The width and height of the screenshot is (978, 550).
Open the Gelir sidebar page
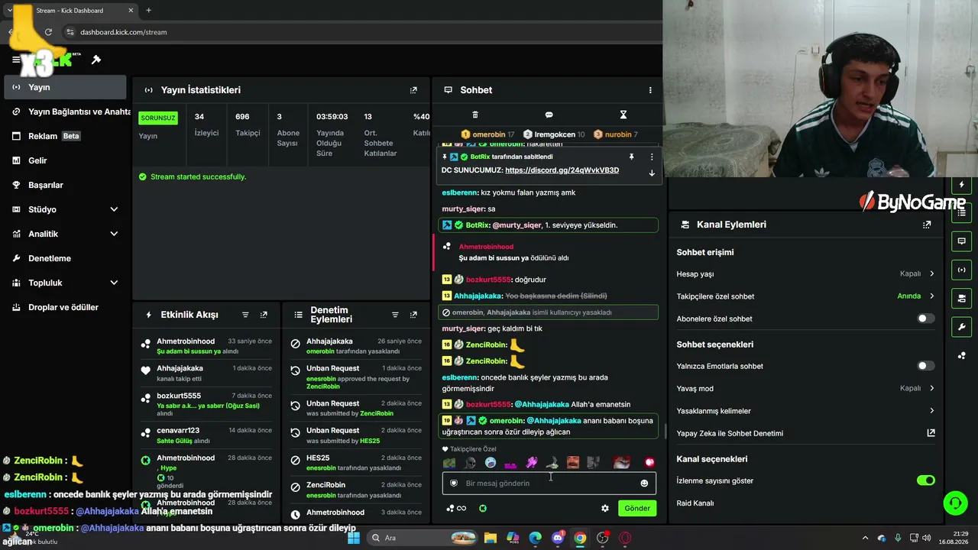point(64,160)
